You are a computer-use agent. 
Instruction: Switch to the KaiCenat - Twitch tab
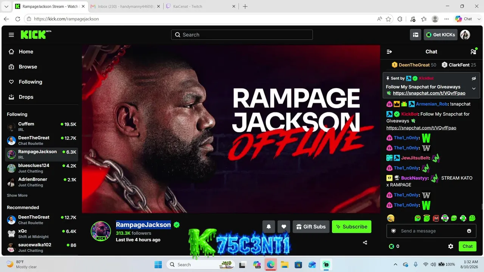click(x=201, y=6)
